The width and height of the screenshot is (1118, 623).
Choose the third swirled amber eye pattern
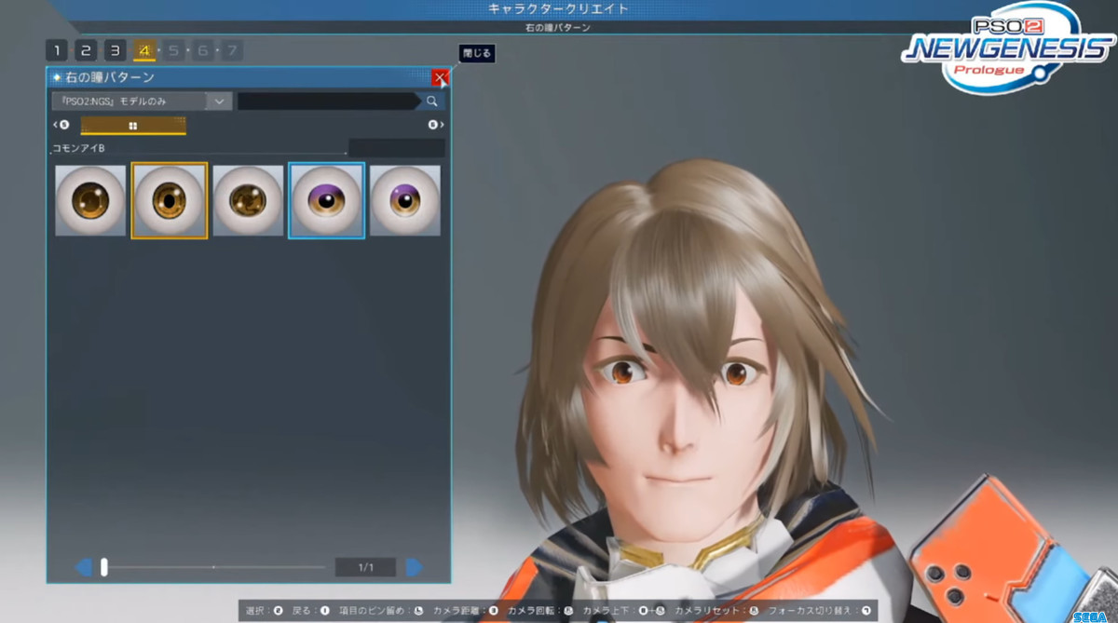pyautogui.click(x=248, y=200)
